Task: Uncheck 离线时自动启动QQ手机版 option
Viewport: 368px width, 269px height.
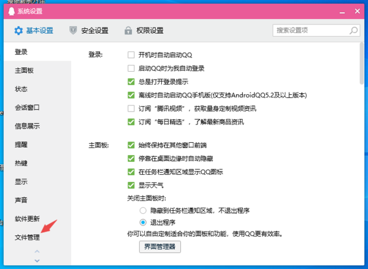Action: tap(131, 95)
